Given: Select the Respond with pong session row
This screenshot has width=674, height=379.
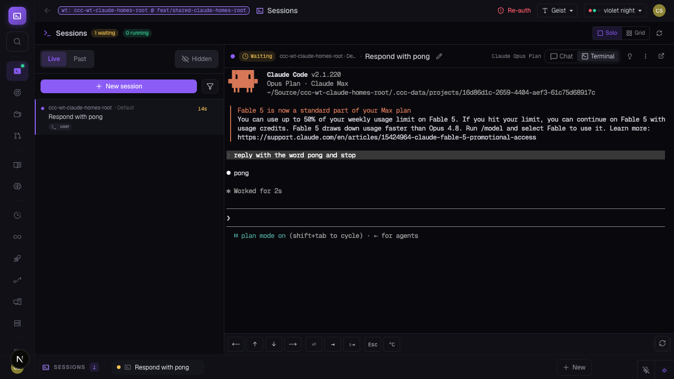Looking at the screenshot, I should point(130,117).
